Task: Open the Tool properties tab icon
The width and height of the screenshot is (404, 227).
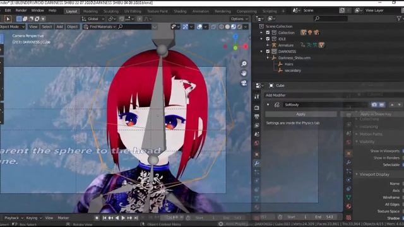Action: (257, 96)
